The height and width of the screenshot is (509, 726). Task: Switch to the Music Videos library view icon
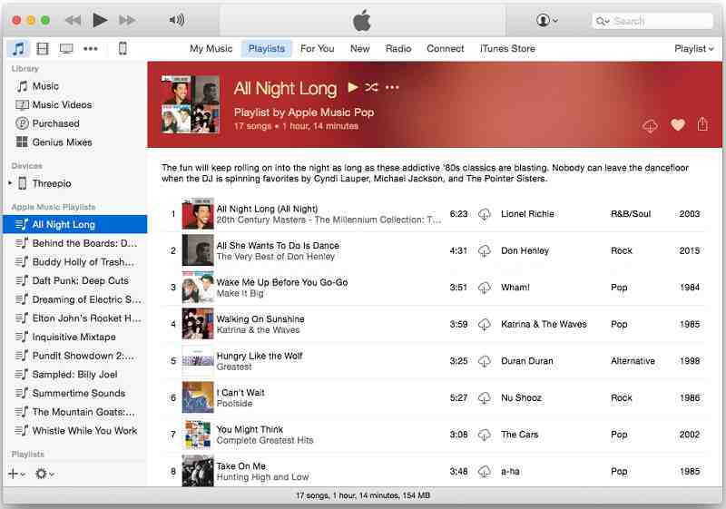click(x=43, y=49)
